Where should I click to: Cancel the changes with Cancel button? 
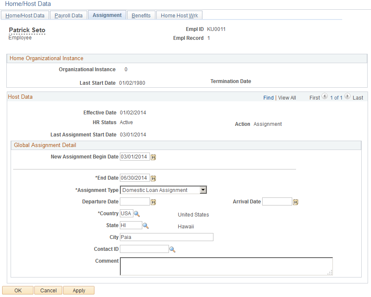tap(48, 290)
